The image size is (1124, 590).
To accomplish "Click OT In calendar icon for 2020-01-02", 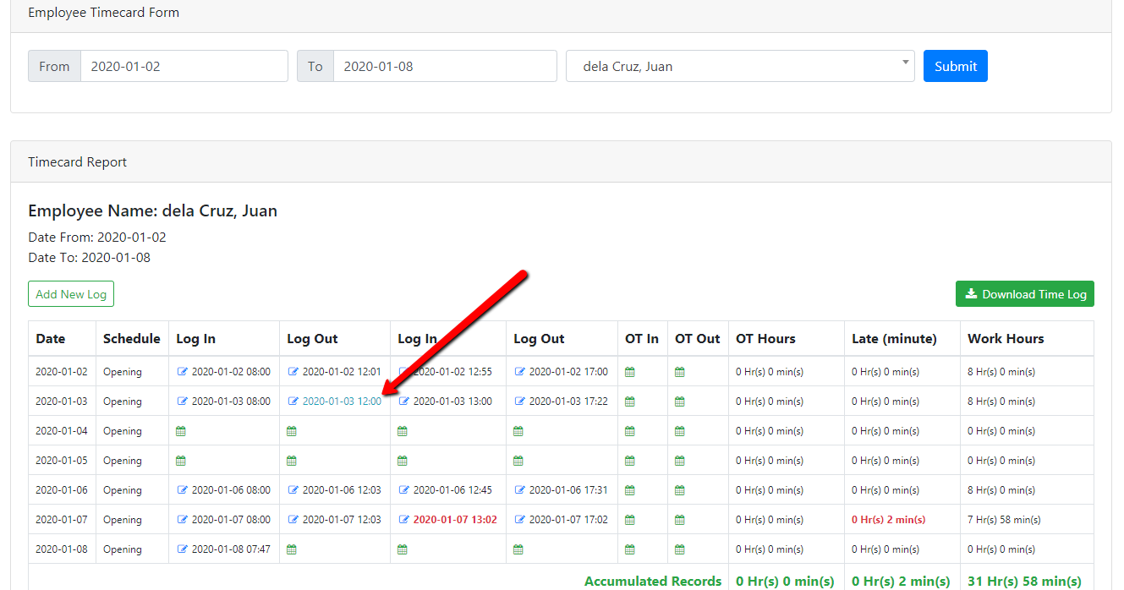I will click(630, 372).
